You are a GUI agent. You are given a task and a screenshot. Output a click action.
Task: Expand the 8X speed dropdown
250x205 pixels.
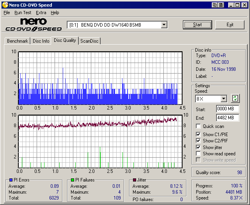223,99
